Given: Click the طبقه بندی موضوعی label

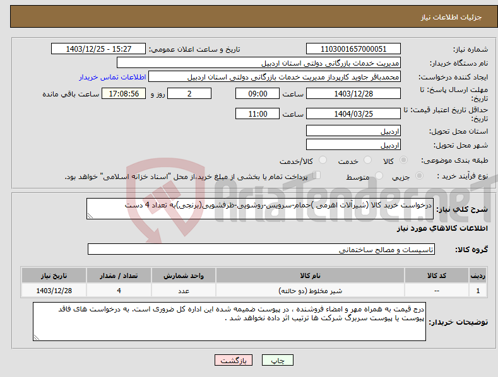Looking at the screenshot, I should [454, 161].
